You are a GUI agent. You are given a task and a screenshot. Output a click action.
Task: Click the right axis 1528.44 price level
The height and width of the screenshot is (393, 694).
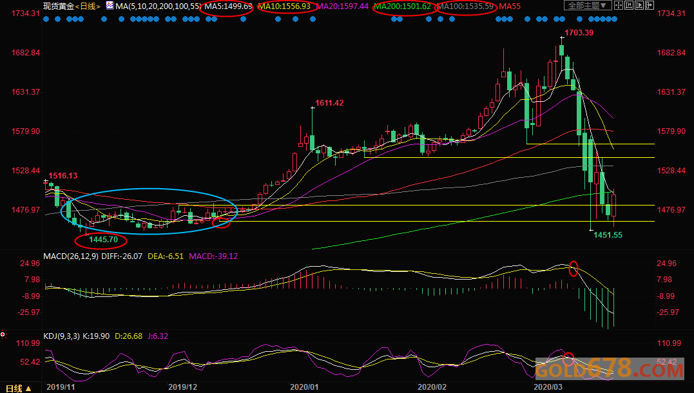point(671,171)
